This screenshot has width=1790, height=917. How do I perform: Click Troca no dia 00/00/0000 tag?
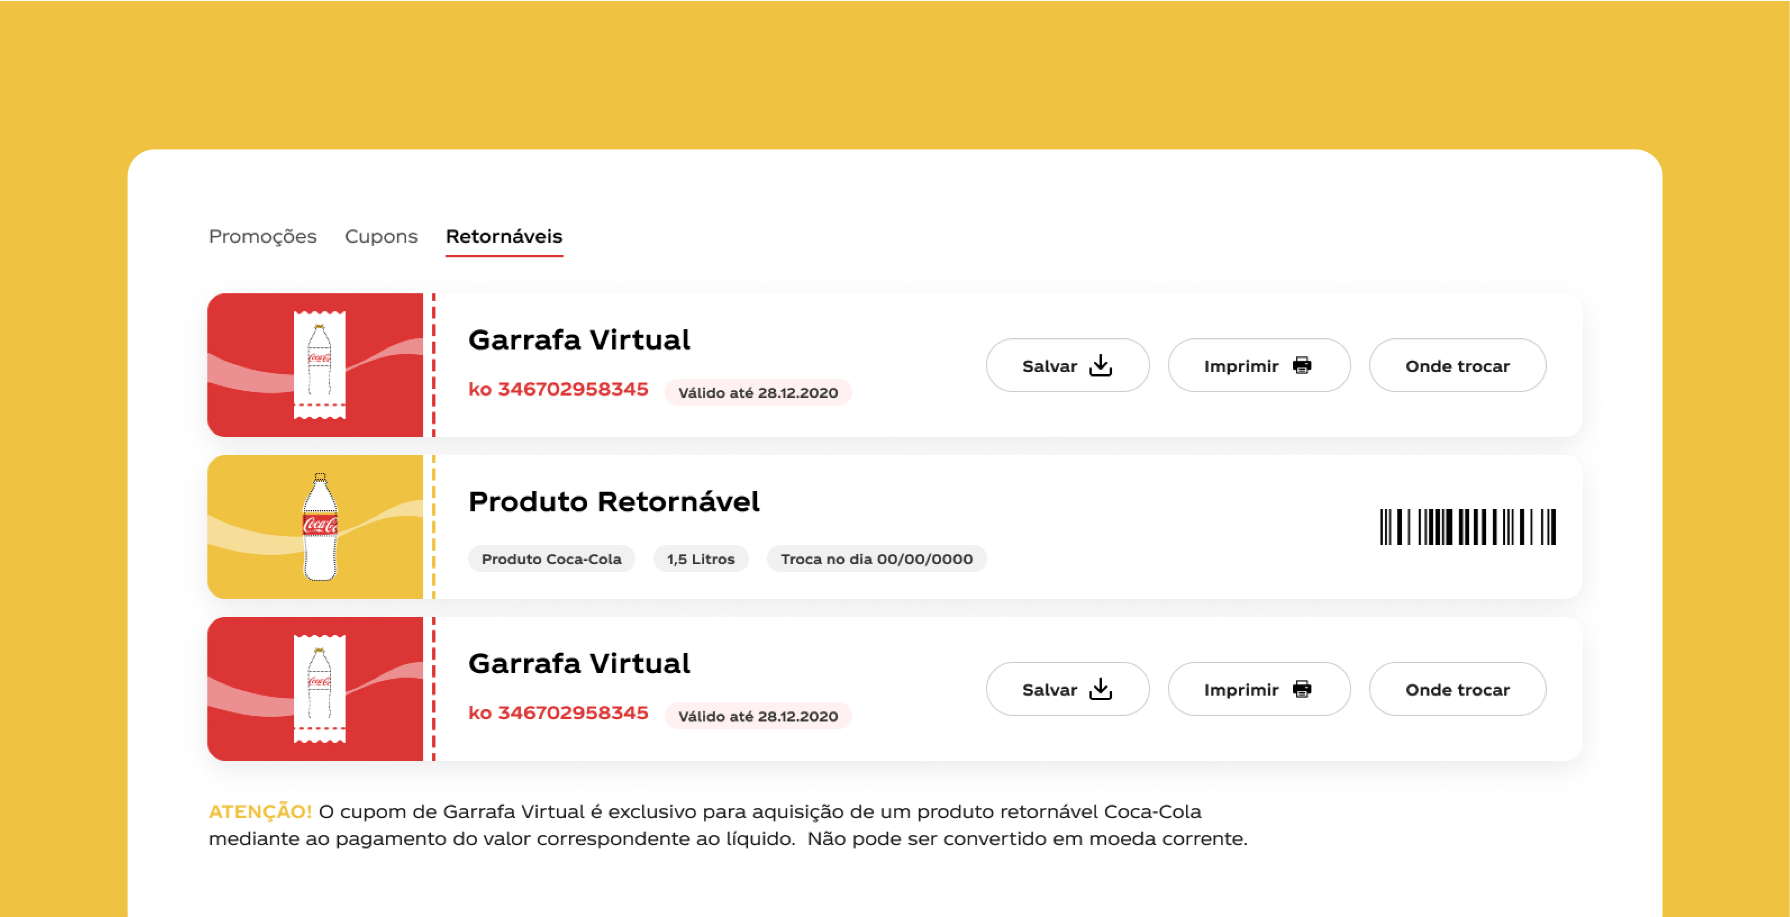[876, 559]
